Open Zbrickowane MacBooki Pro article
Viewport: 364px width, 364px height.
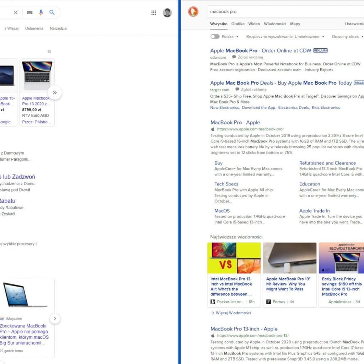click(24, 334)
